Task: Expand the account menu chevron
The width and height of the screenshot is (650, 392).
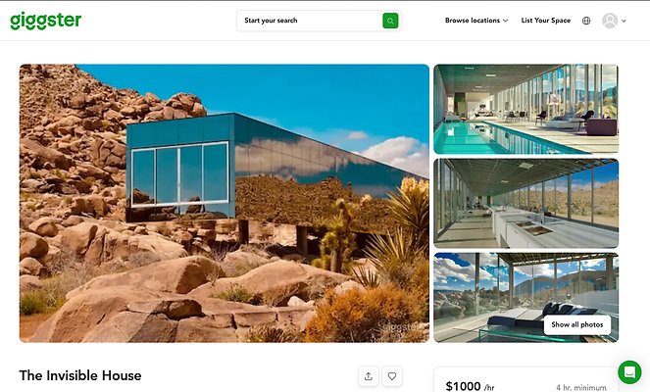Action: click(624, 21)
